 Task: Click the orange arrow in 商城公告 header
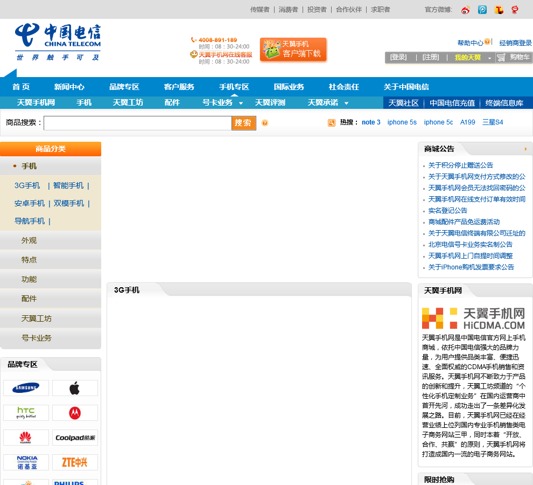click(525, 149)
